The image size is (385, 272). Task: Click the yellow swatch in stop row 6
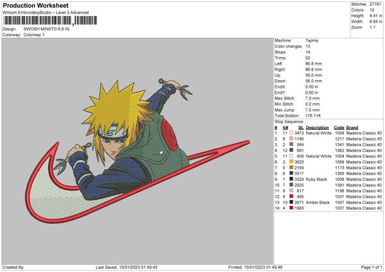(x=291, y=162)
